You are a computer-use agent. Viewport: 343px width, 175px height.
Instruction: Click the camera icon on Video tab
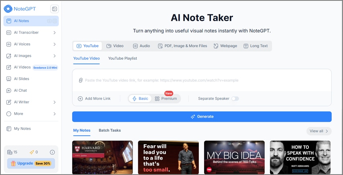(x=109, y=46)
